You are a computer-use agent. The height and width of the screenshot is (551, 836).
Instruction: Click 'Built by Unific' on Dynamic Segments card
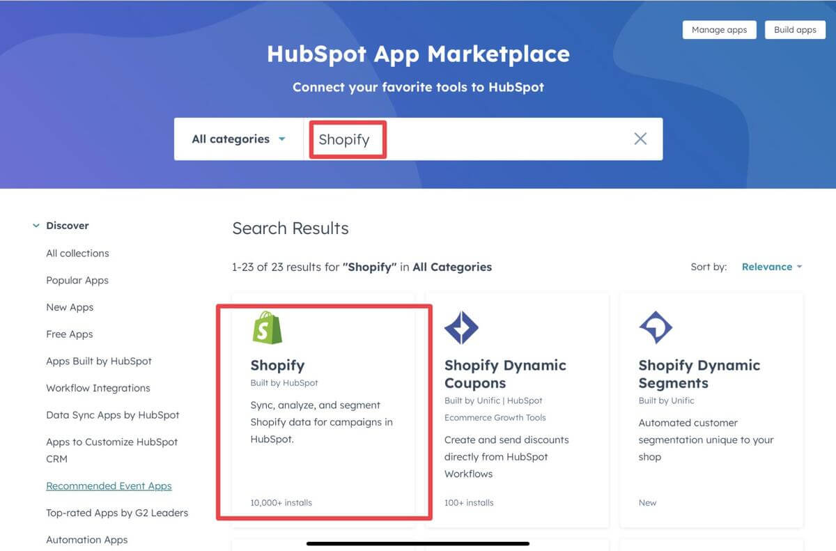667,401
